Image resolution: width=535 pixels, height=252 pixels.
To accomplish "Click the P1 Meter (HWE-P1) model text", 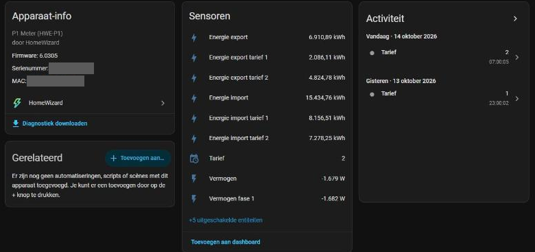I will tap(37, 34).
